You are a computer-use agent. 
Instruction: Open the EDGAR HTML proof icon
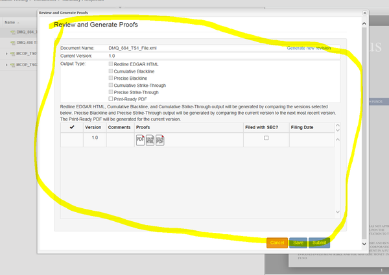coord(150,139)
